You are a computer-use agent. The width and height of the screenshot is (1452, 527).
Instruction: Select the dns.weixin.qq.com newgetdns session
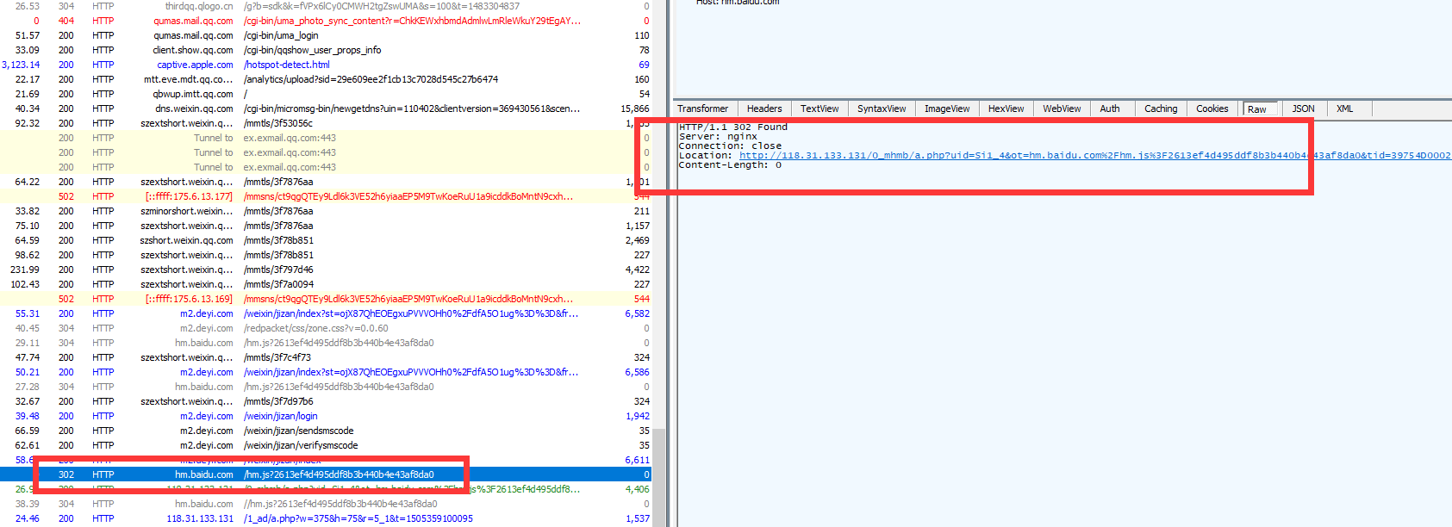pos(326,108)
